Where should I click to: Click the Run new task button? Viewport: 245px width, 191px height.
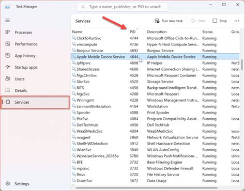pos(169,21)
